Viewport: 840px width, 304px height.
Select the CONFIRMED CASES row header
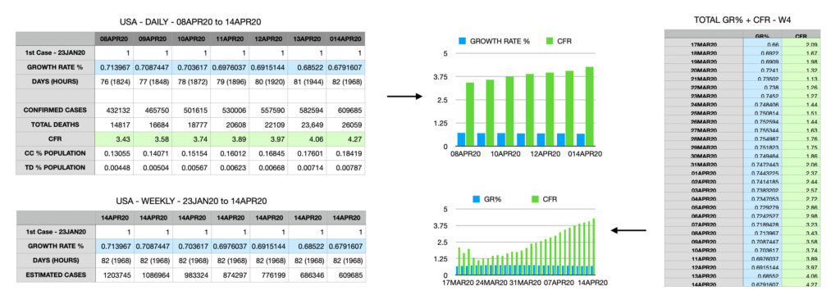click(55, 110)
